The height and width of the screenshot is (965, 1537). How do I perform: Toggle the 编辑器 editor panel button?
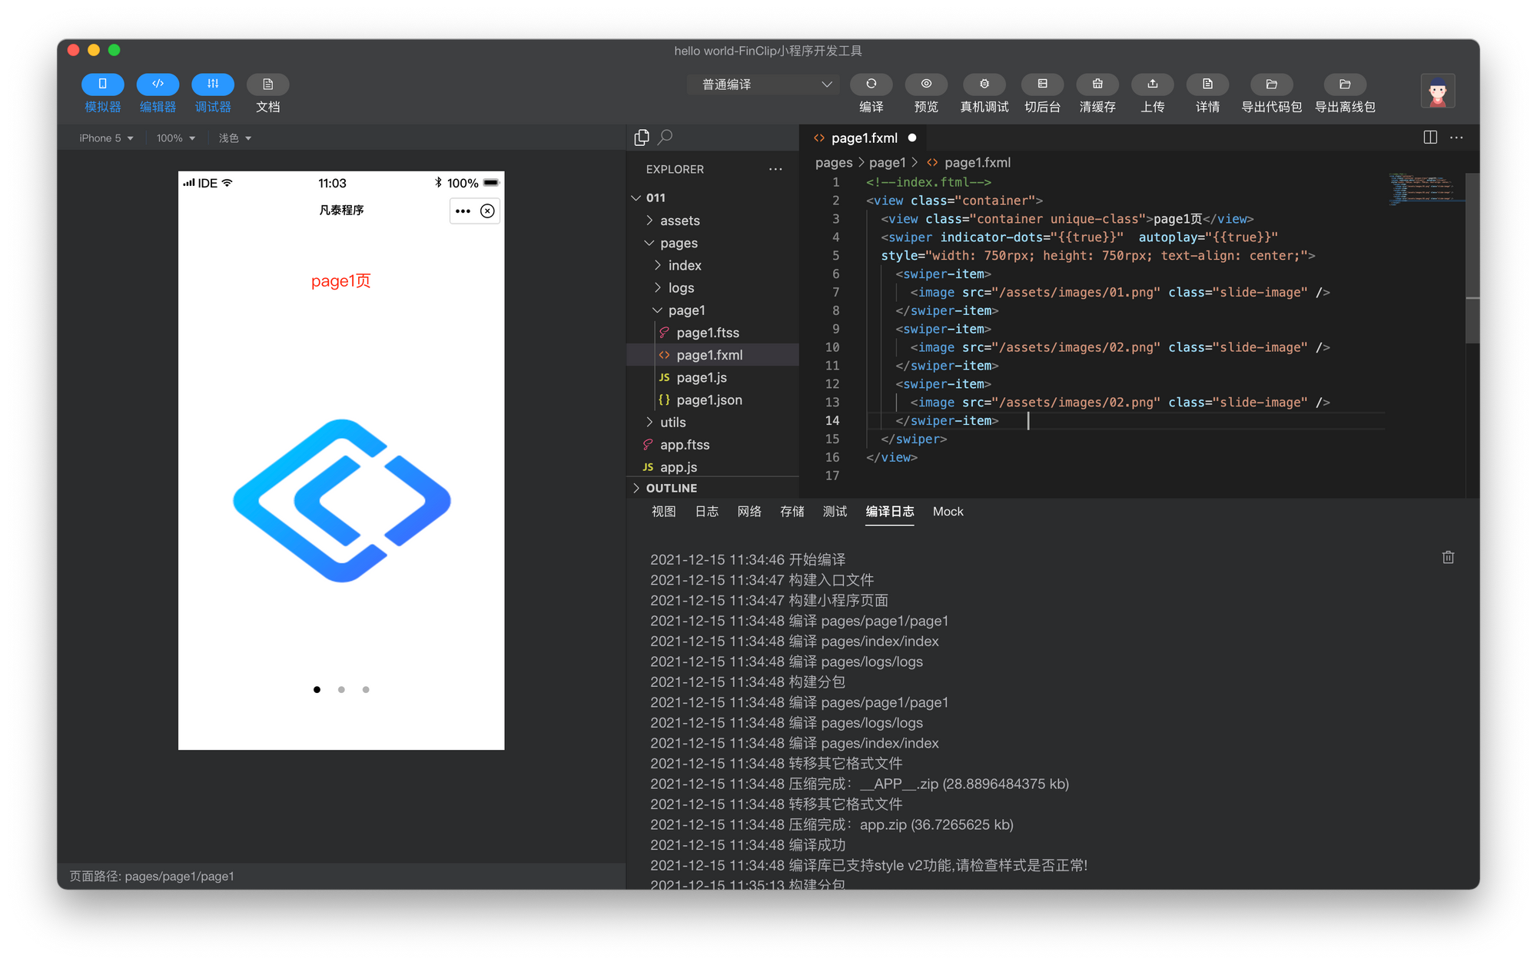pos(158,84)
